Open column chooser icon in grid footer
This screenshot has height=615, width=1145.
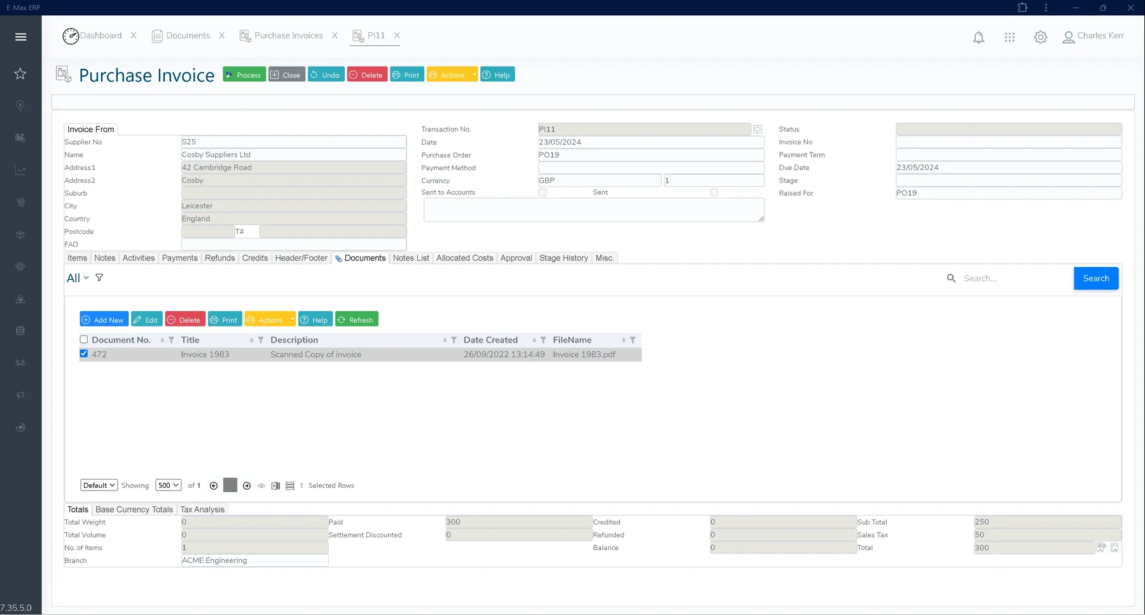coord(275,486)
